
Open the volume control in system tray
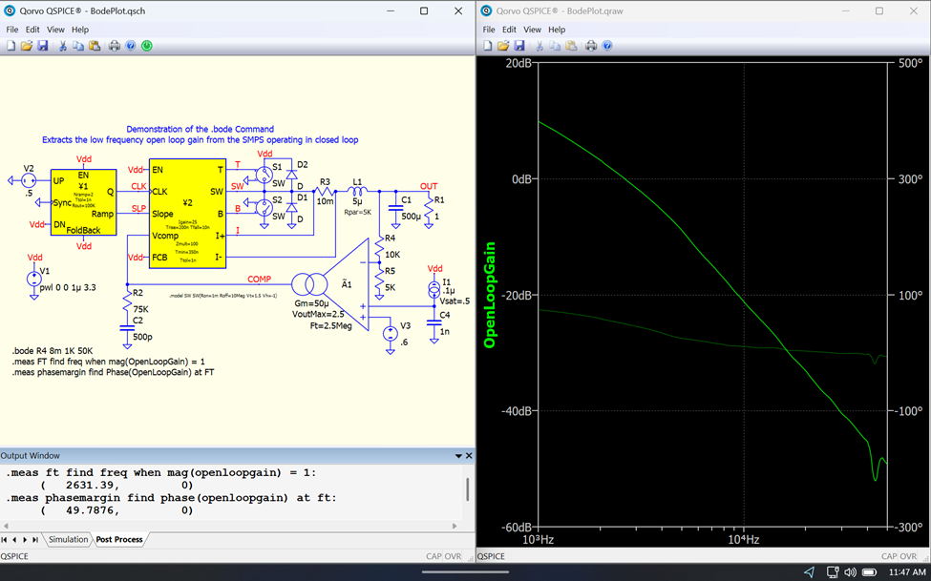849,572
